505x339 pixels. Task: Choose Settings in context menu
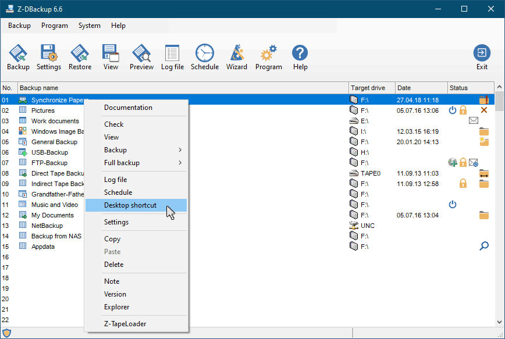(x=136, y=222)
